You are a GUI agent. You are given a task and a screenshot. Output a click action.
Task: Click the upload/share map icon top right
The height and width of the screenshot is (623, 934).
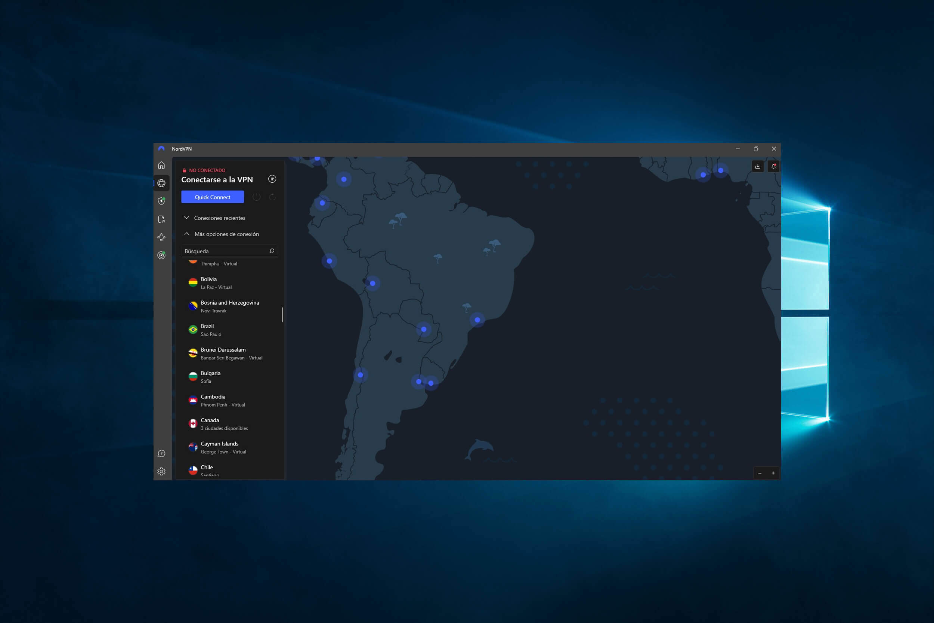[x=758, y=166]
